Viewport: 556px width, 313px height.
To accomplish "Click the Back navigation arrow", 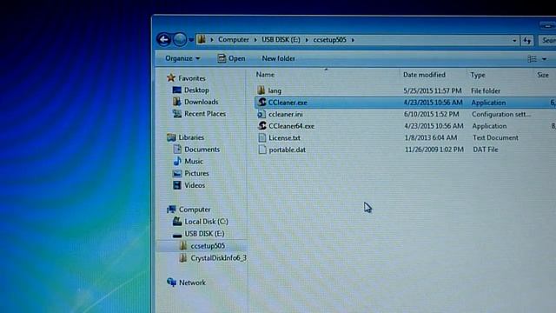I will coord(164,39).
